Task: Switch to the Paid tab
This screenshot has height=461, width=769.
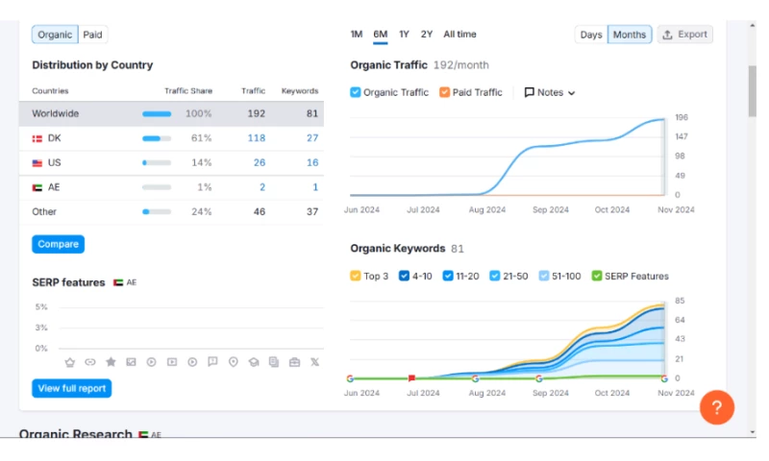Action: click(x=92, y=35)
